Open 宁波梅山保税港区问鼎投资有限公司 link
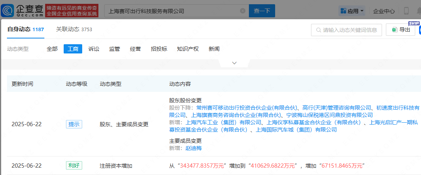This screenshot has width=421, height=175. pos(329,115)
